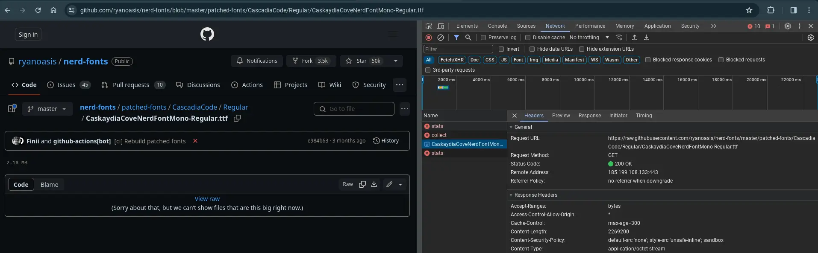Open the Star lists dropdown arrow
Viewport: 818px width, 253px height.
coord(396,61)
